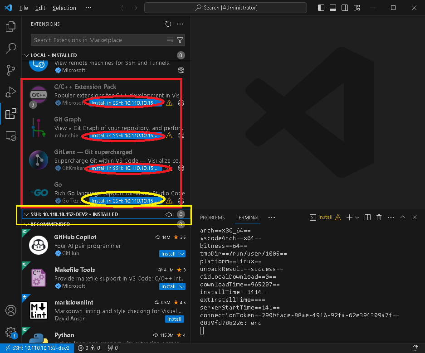Switch to the PROBLEMS tab
This screenshot has height=353, width=425.
(x=212, y=218)
